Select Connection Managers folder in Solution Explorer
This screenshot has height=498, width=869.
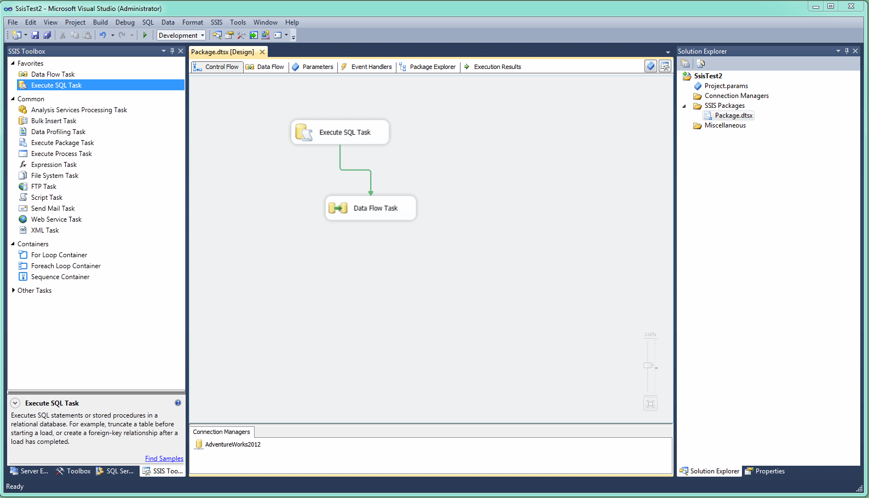click(731, 96)
